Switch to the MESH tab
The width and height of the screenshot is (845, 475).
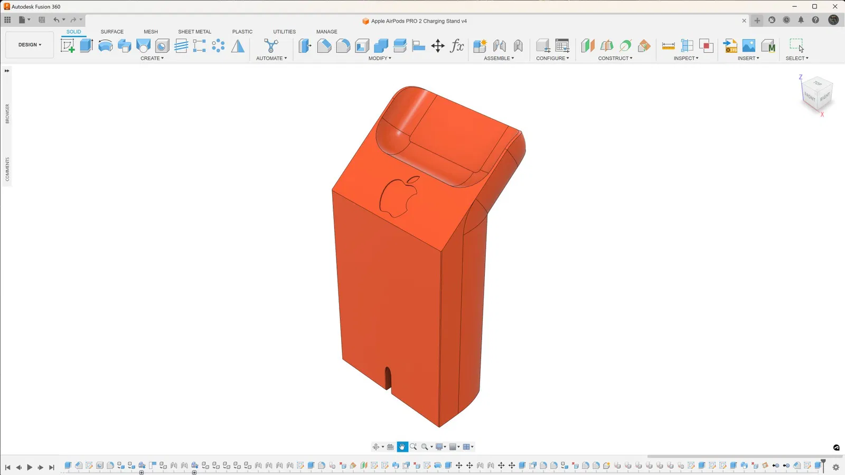click(x=151, y=32)
